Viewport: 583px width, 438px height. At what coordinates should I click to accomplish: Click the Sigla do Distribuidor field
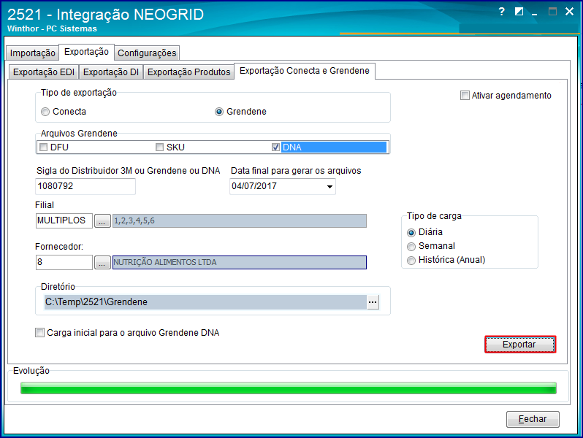(x=85, y=186)
